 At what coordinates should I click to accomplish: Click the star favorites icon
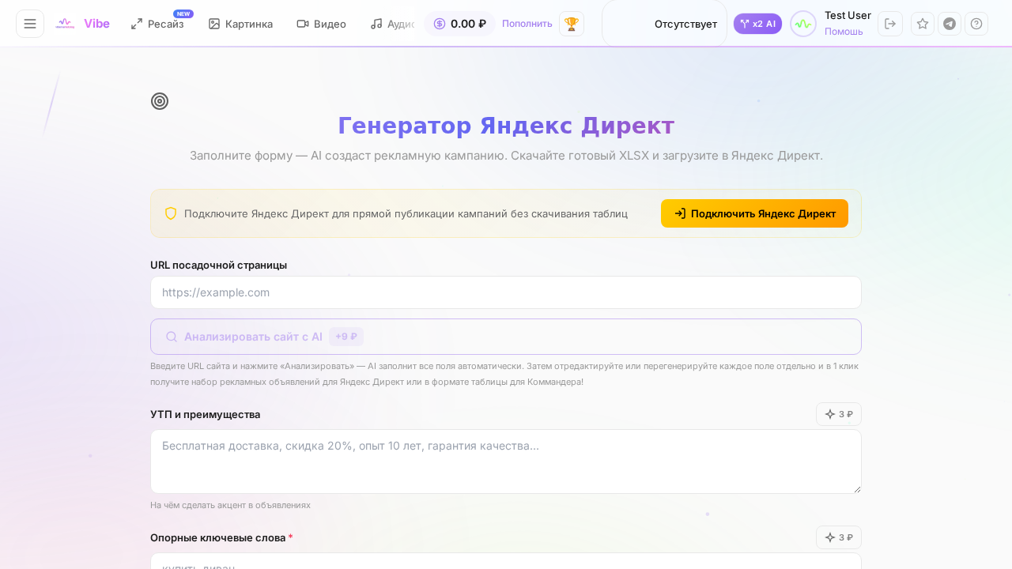tap(922, 24)
